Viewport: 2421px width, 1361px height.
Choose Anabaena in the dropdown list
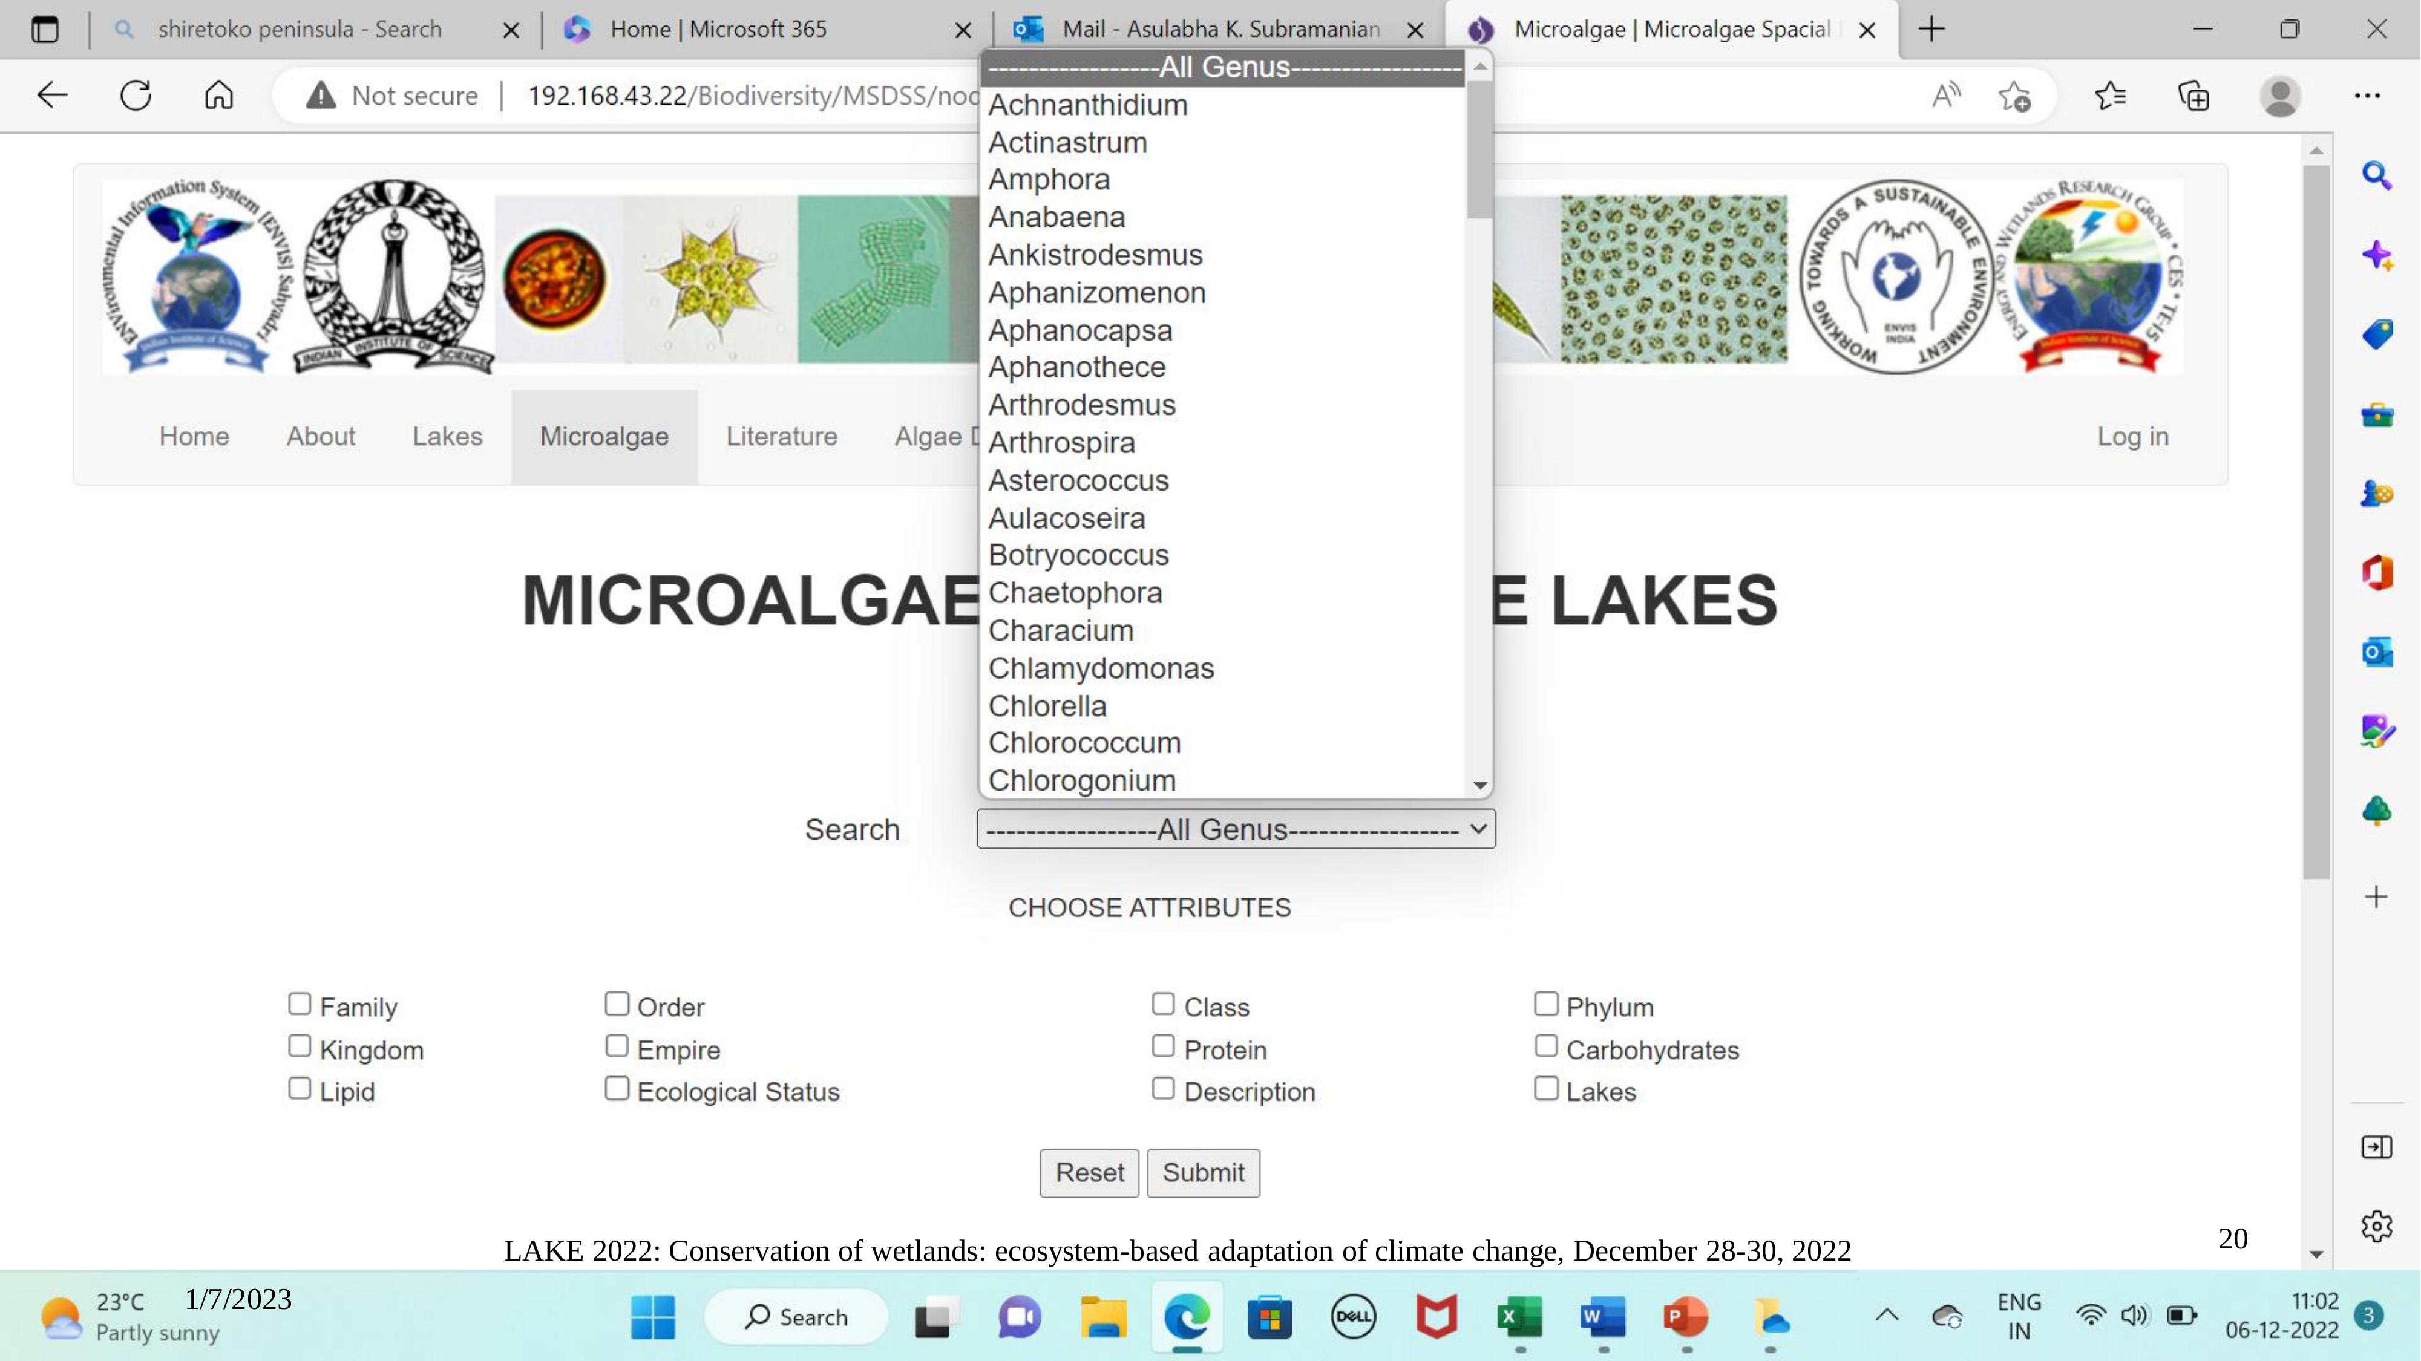pos(1057,217)
